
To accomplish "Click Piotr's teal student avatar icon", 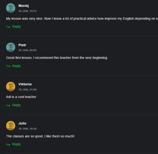I will (11, 47).
